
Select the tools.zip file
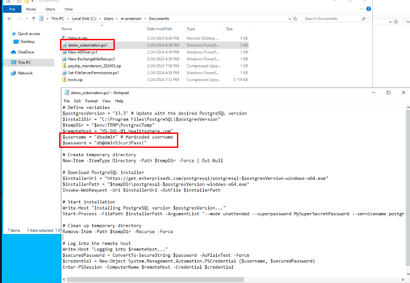pyautogui.click(x=75, y=80)
